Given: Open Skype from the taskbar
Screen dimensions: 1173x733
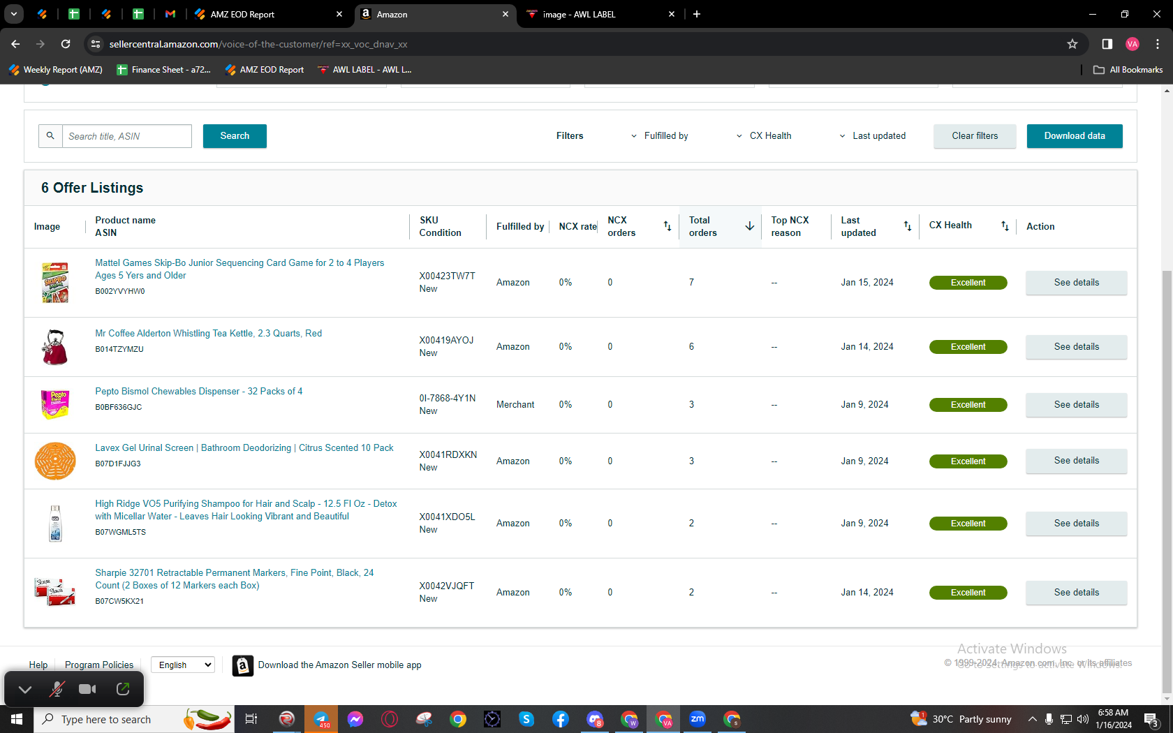Looking at the screenshot, I should [526, 719].
